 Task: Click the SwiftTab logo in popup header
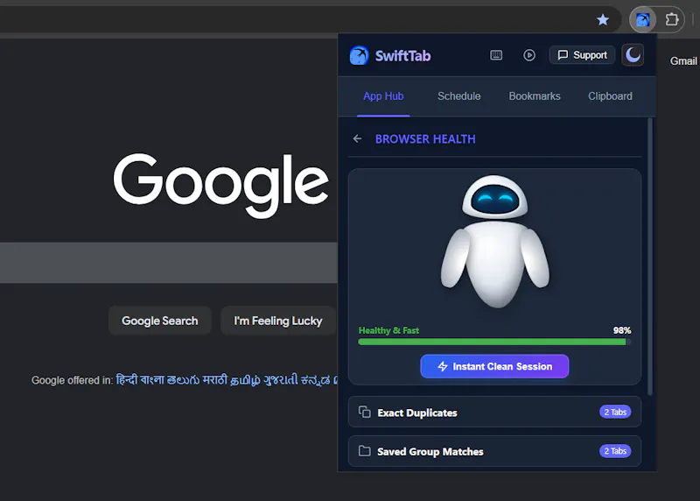pyautogui.click(x=360, y=55)
